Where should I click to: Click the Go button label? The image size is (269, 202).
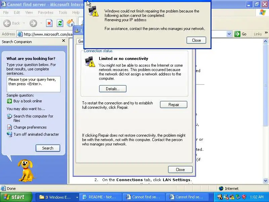(244, 34)
